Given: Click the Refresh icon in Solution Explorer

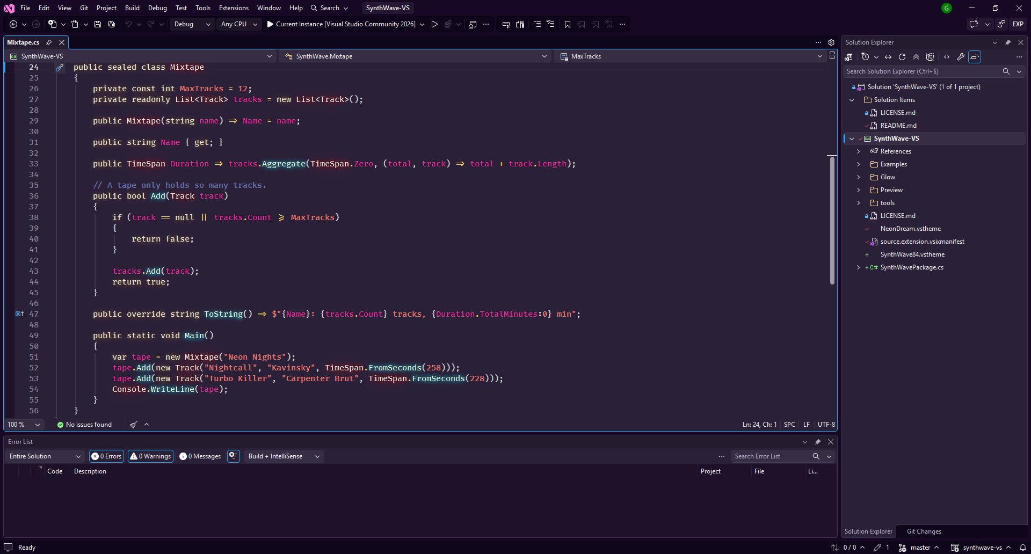Looking at the screenshot, I should coord(902,57).
